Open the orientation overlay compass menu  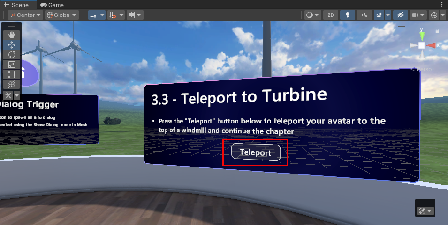pos(425,211)
